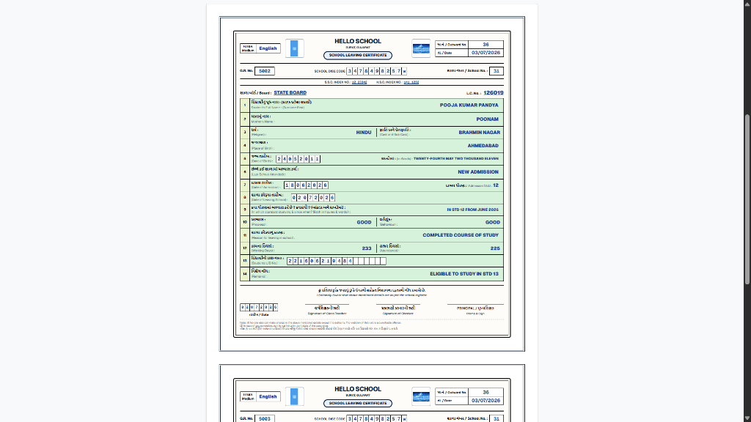This screenshot has height=422, width=751.
Task: Click the scrollbar down arrow
Action: [747, 418]
